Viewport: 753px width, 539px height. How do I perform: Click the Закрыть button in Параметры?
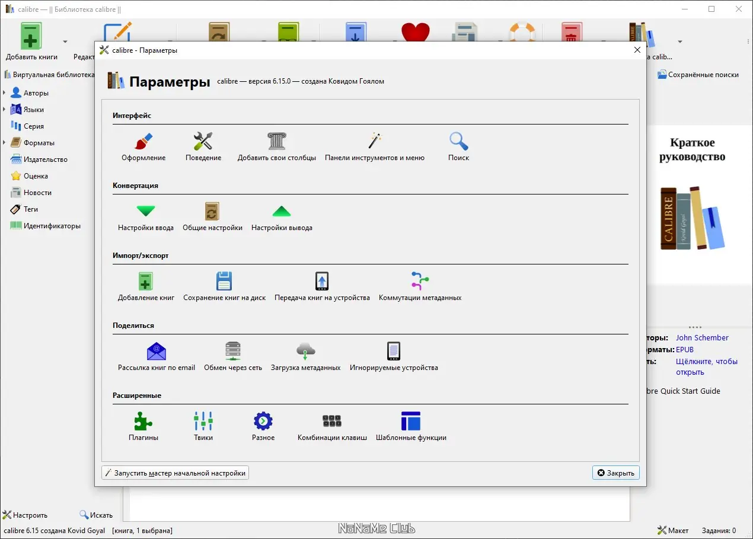(615, 473)
